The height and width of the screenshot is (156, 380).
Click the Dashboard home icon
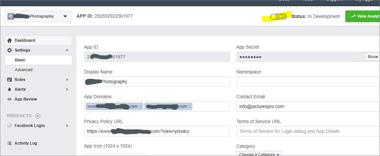9,40
